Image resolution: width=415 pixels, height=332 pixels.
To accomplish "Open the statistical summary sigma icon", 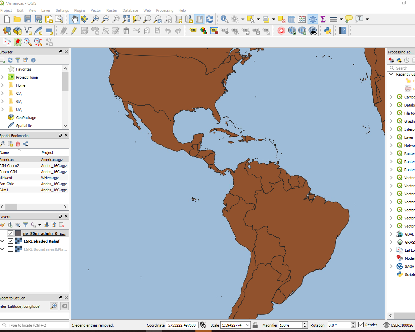I will point(323,19).
